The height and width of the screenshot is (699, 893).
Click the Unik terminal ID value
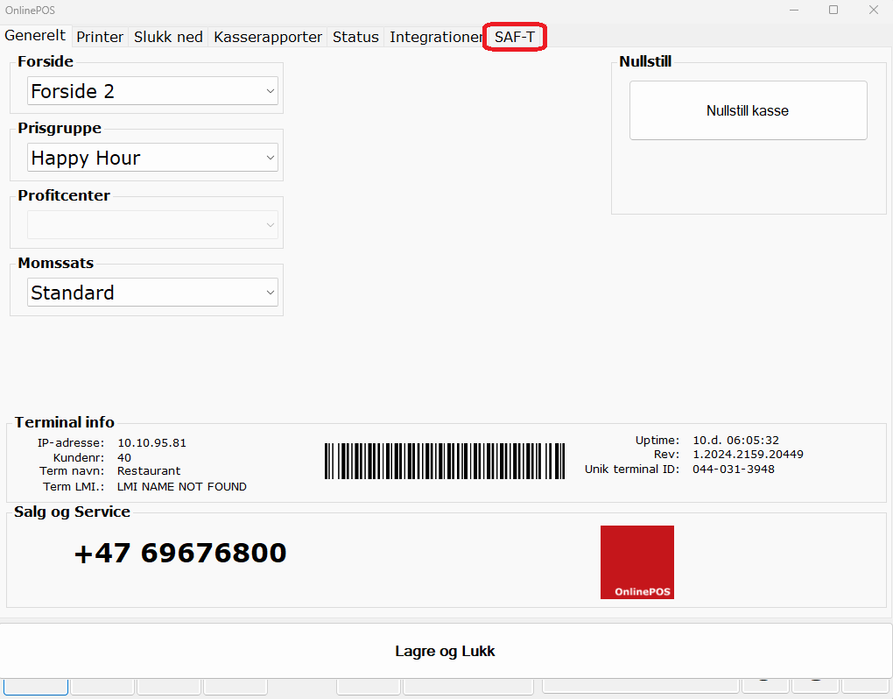click(734, 470)
